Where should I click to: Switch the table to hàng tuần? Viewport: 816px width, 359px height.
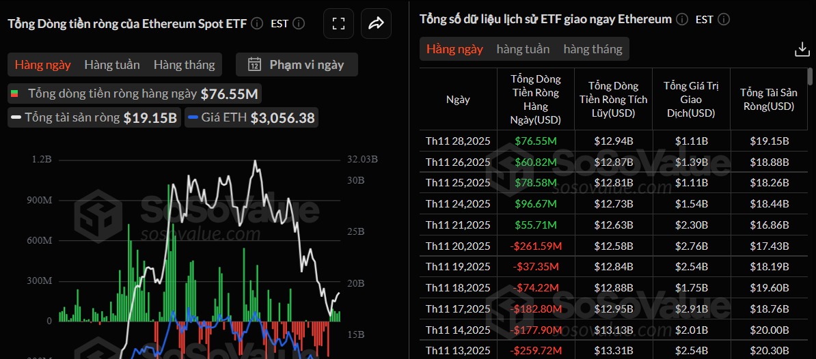click(x=523, y=49)
